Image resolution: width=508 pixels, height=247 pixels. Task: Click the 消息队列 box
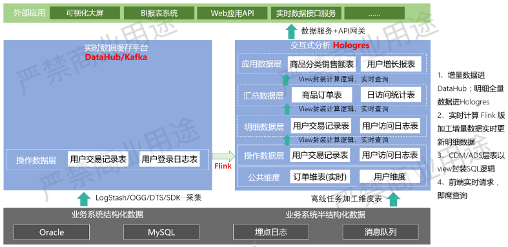380,232
